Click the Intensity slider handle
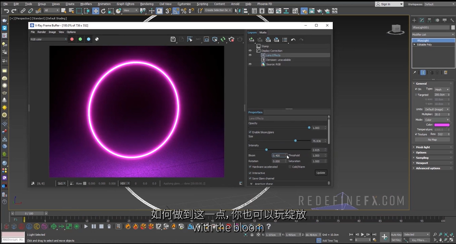 coord(266,150)
